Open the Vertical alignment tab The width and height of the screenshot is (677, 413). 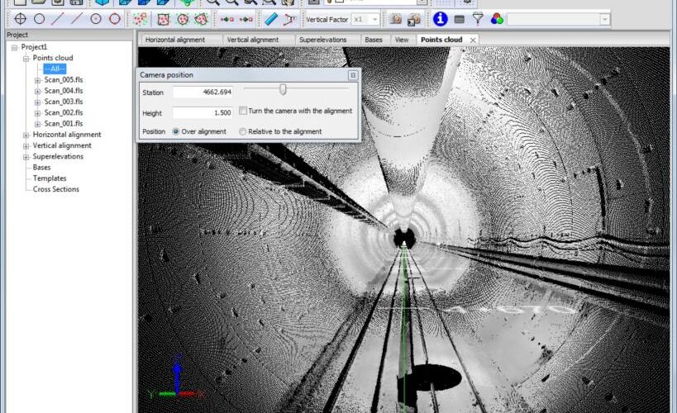[x=252, y=40]
